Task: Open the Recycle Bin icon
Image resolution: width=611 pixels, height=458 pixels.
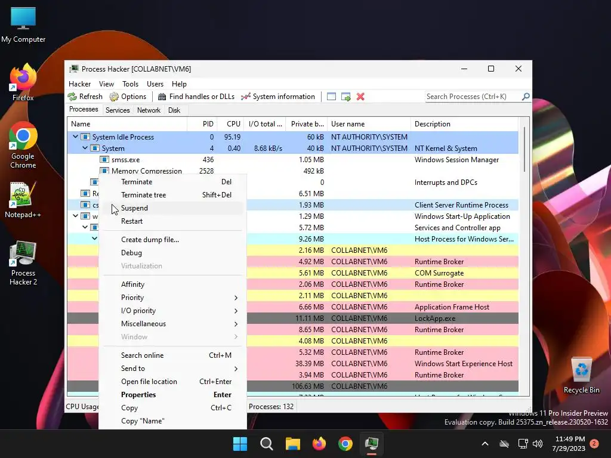Action: [581, 375]
